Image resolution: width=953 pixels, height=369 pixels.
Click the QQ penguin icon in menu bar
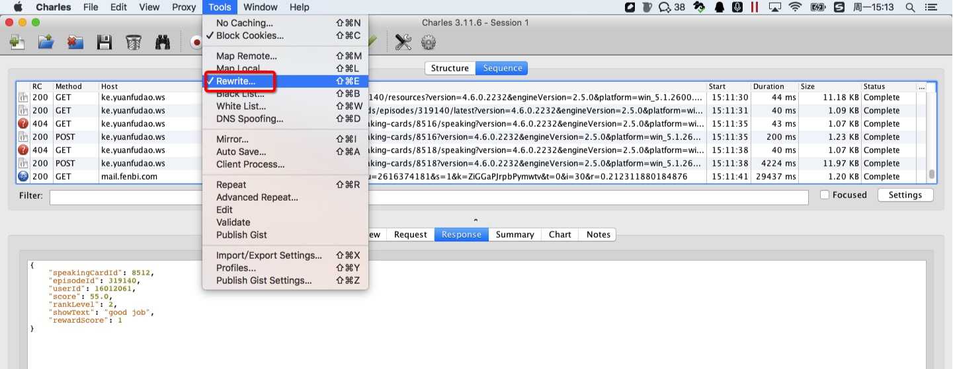(719, 7)
